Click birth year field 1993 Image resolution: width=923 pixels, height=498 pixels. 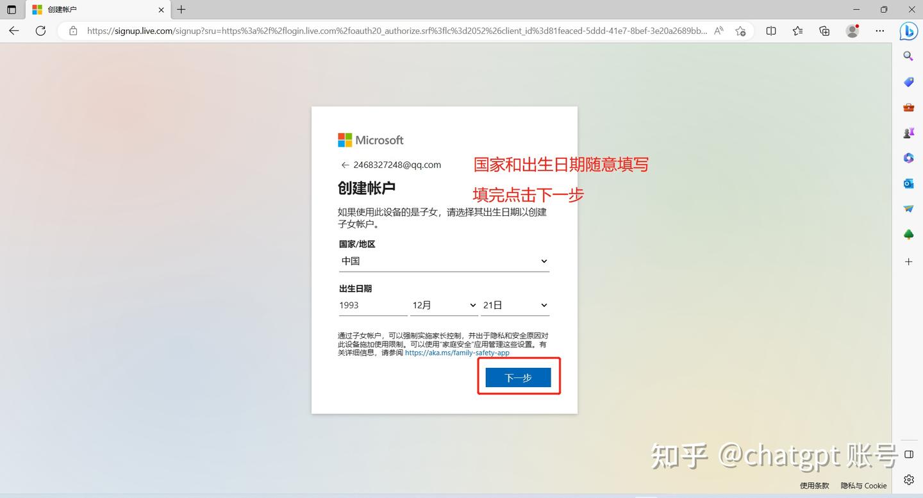pos(373,305)
